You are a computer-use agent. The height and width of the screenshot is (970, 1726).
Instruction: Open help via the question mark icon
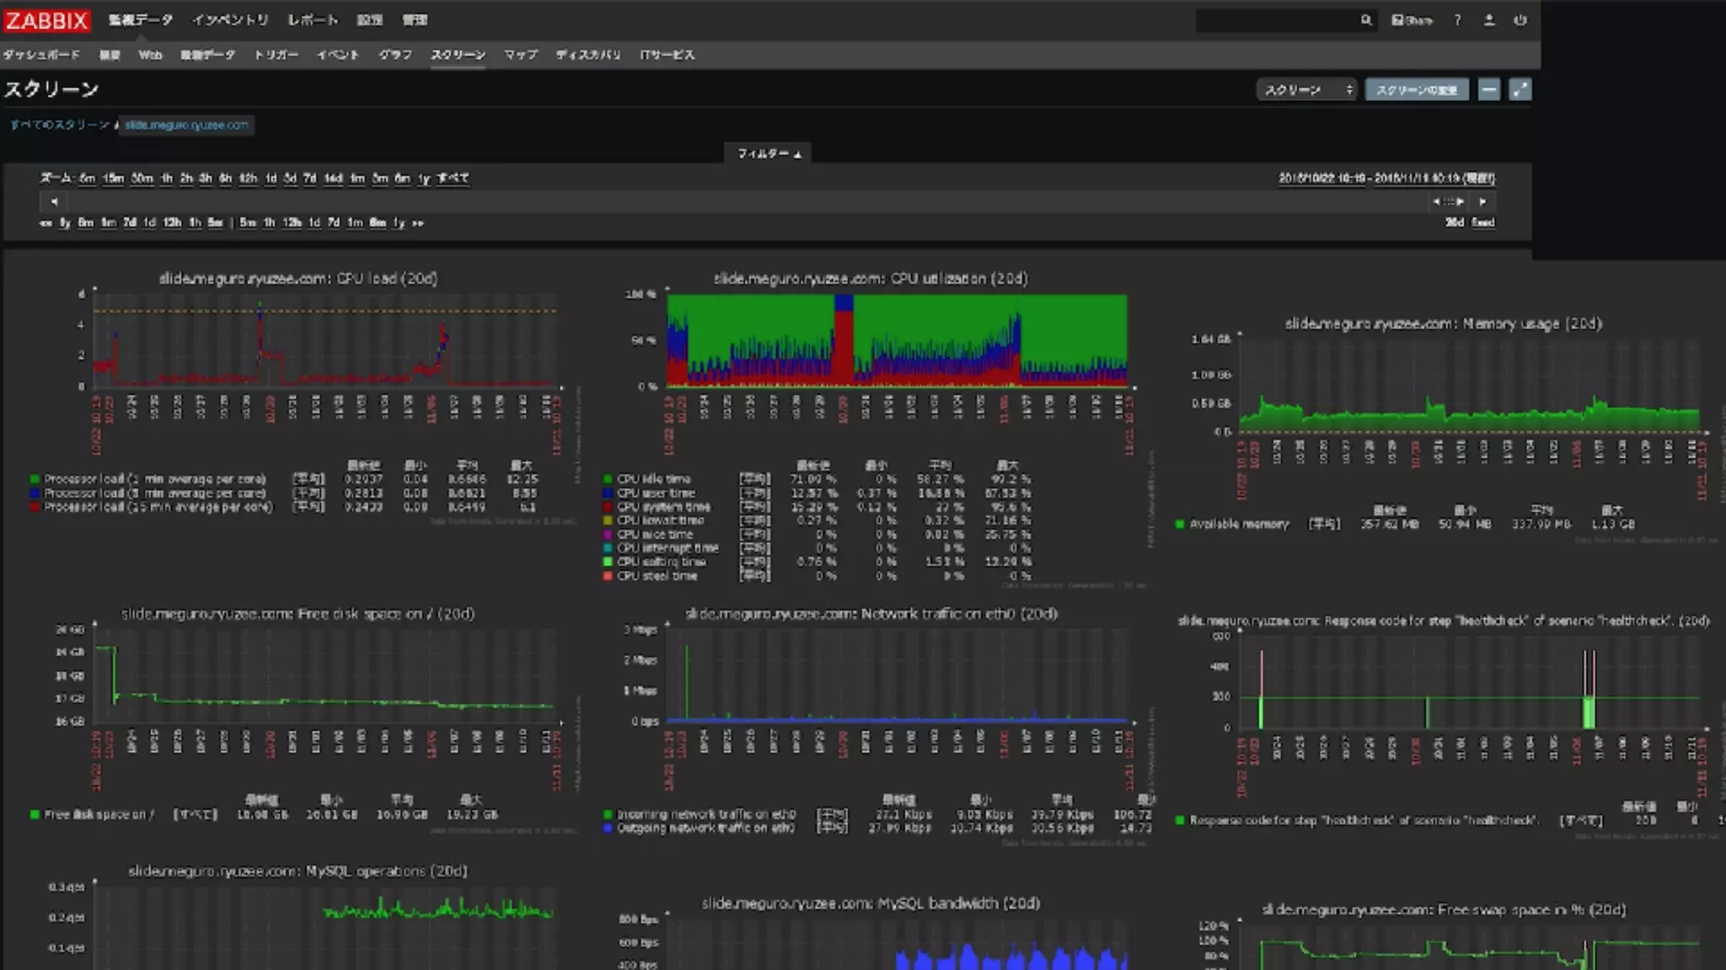(x=1457, y=20)
